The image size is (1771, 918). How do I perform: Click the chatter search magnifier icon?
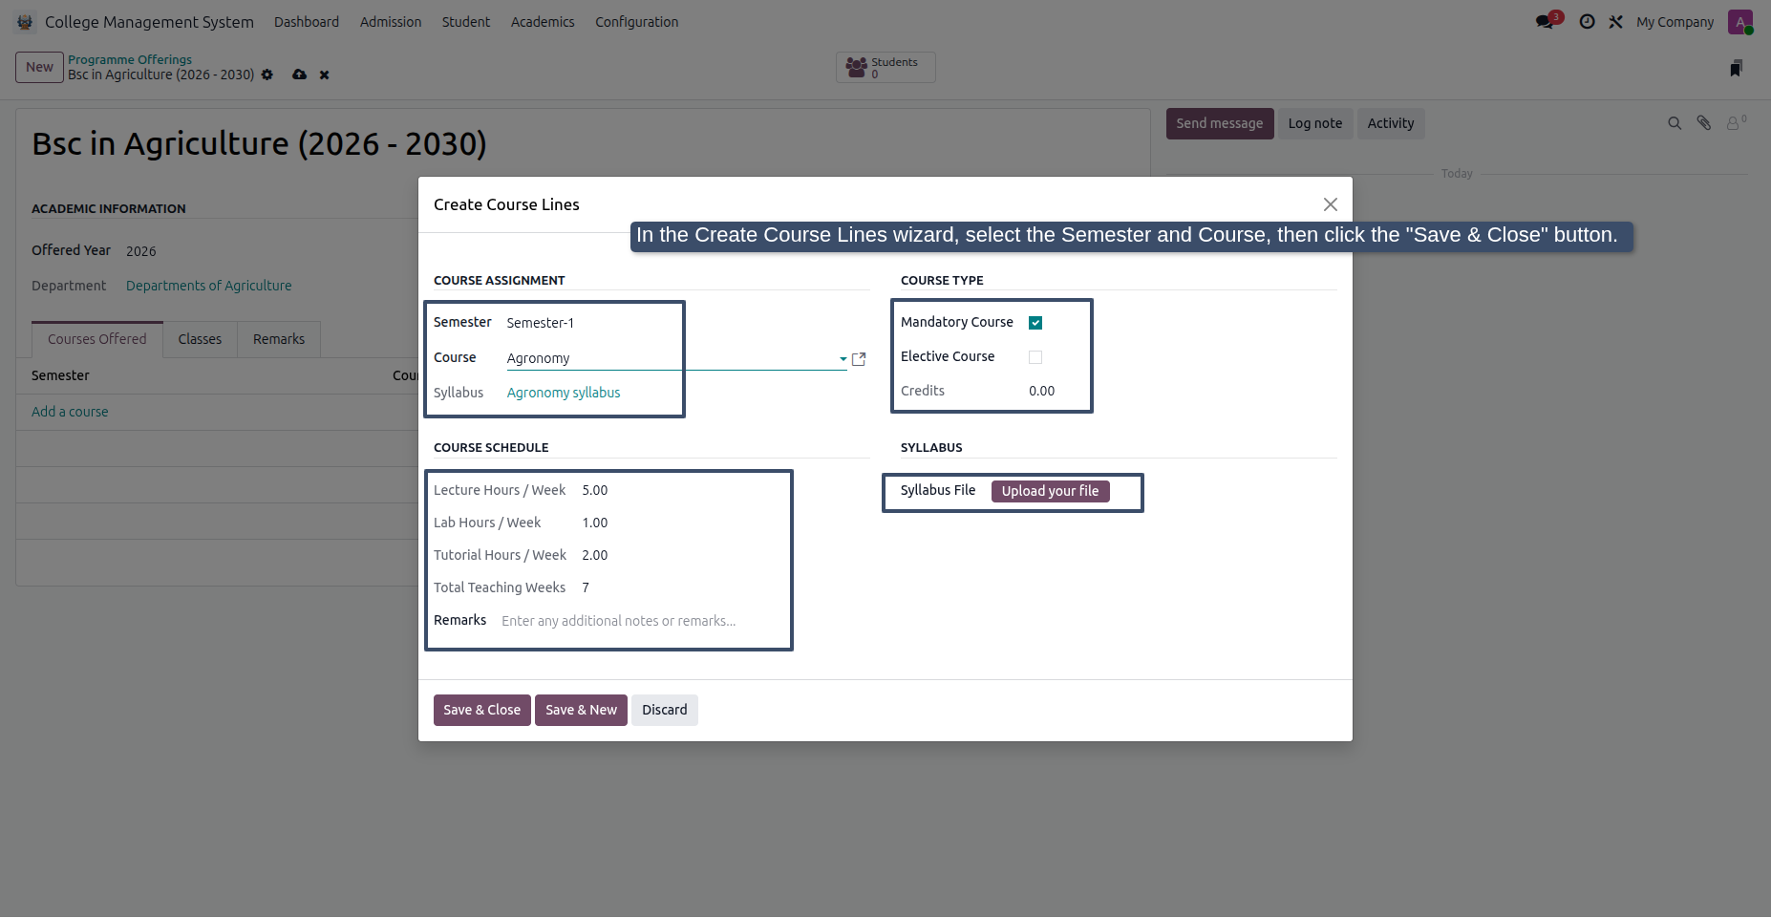[1675, 123]
